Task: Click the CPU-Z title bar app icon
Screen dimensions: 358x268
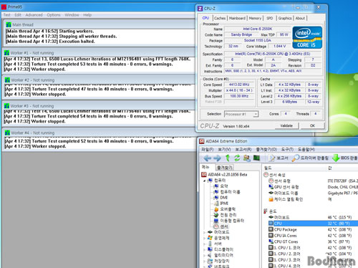Action: point(200,9)
